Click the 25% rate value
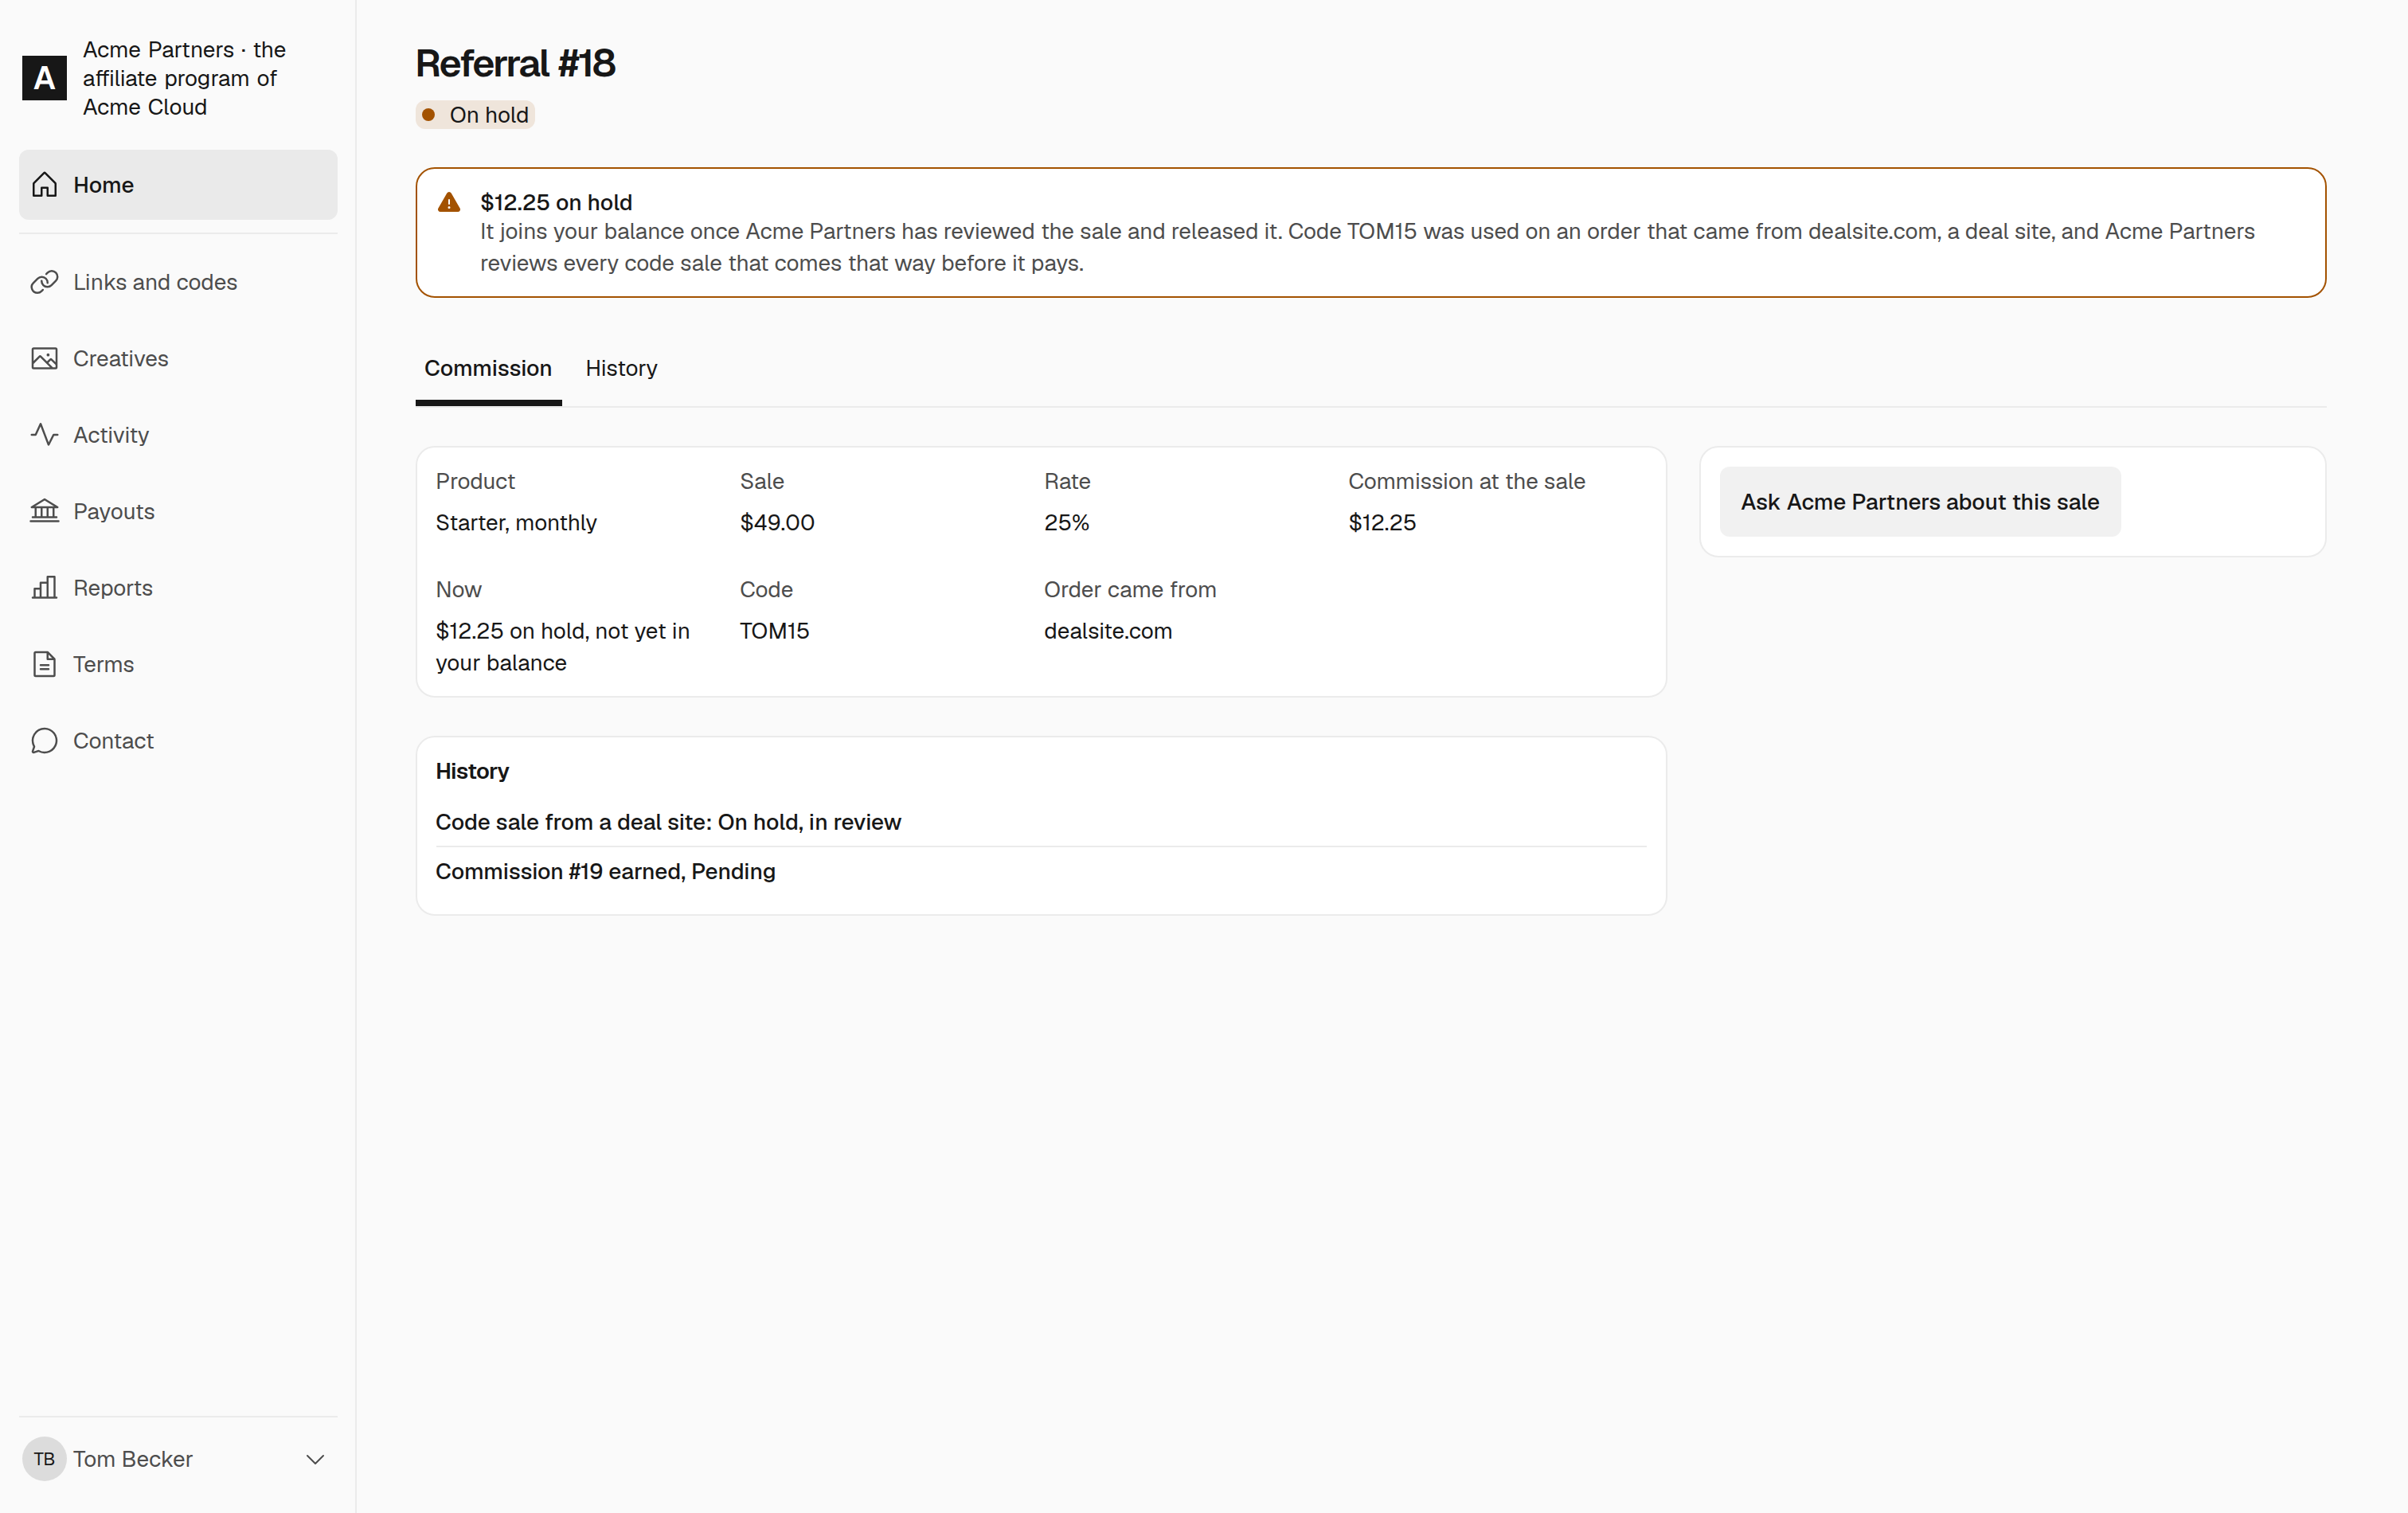Viewport: 2408px width, 1513px height. pyautogui.click(x=1066, y=522)
